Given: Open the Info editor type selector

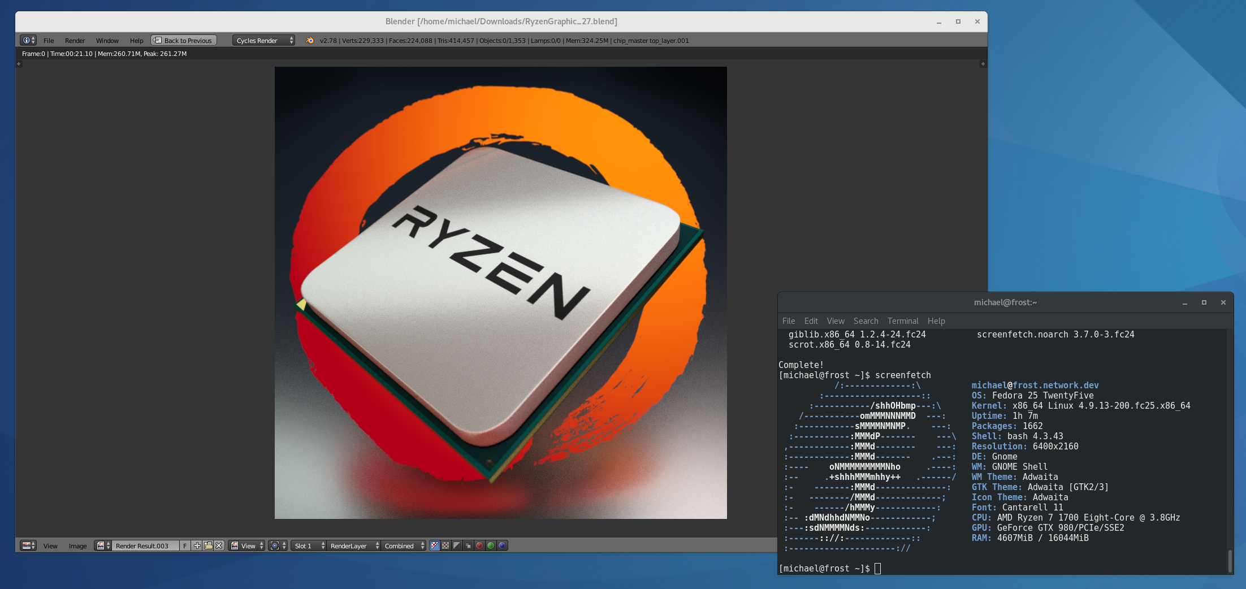Looking at the screenshot, I should (28, 40).
